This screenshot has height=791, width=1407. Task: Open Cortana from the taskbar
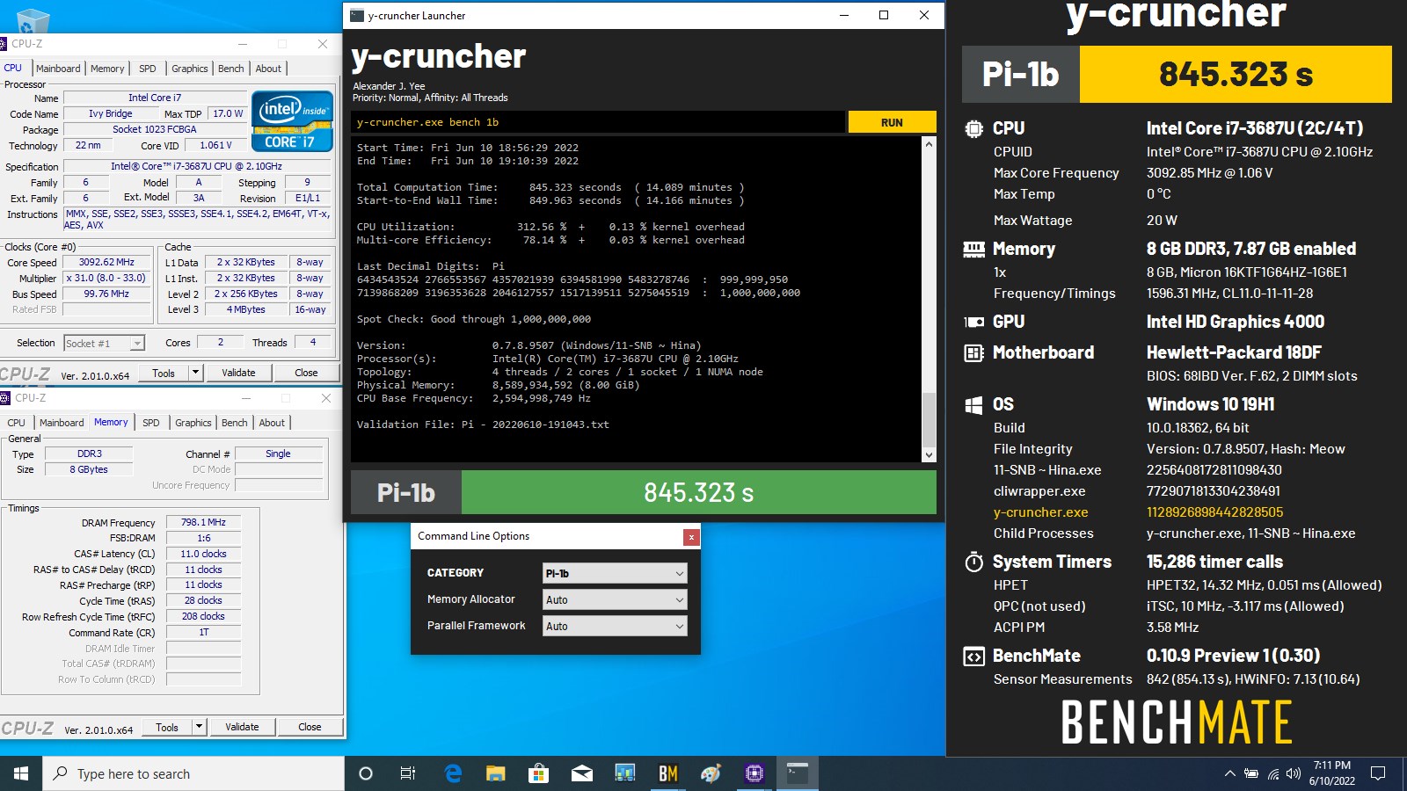366,773
